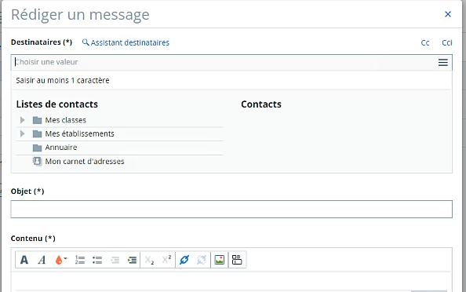Expand the Mes classes folder
The width and height of the screenshot is (466, 292).
point(22,120)
